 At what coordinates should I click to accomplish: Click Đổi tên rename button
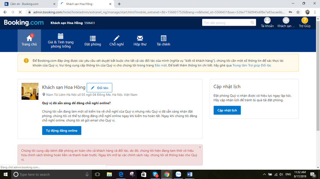[100, 88]
